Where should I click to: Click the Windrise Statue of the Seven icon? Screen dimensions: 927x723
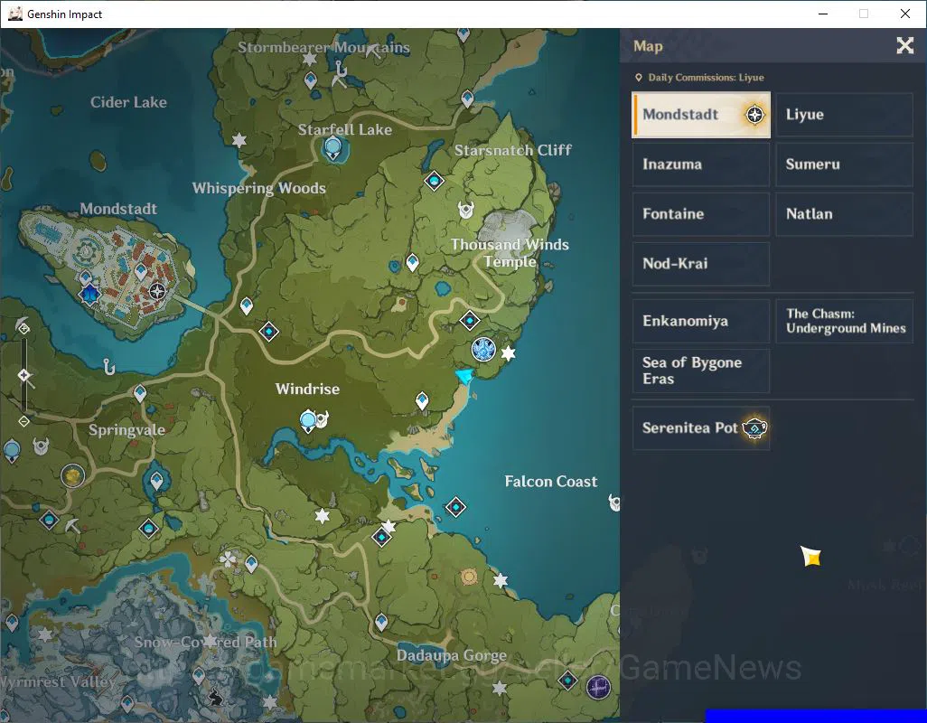[x=308, y=421]
